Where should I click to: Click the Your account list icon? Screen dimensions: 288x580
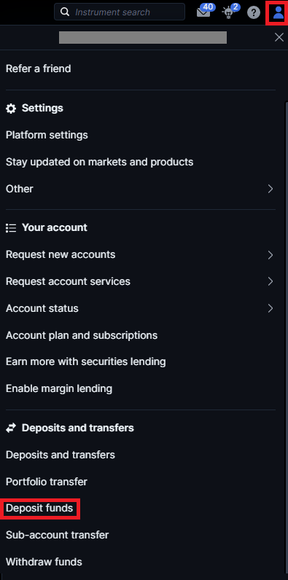[11, 227]
